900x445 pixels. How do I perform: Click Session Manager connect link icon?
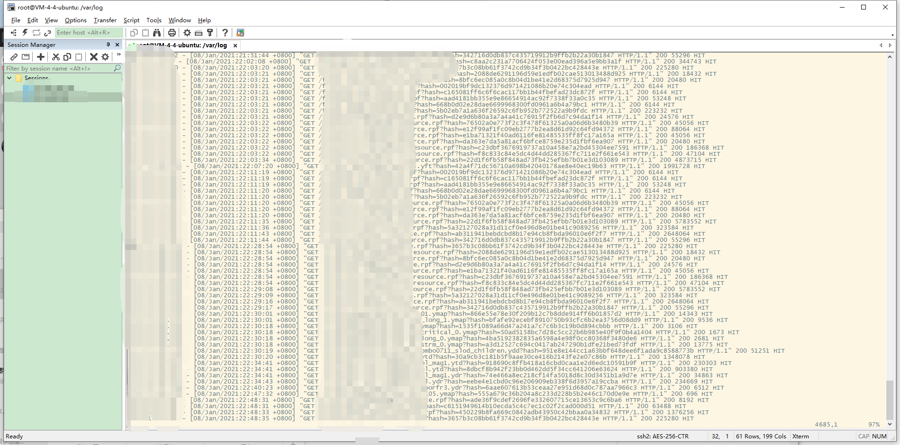point(14,57)
